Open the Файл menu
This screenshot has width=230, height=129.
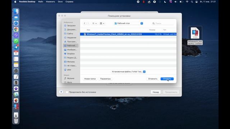41,2
